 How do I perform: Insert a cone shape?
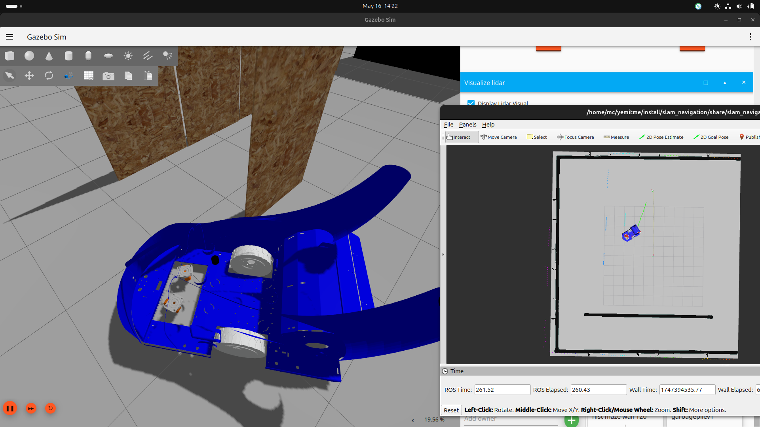click(49, 56)
